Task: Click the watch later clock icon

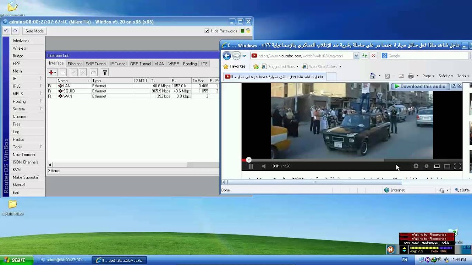Action: pyautogui.click(x=427, y=166)
